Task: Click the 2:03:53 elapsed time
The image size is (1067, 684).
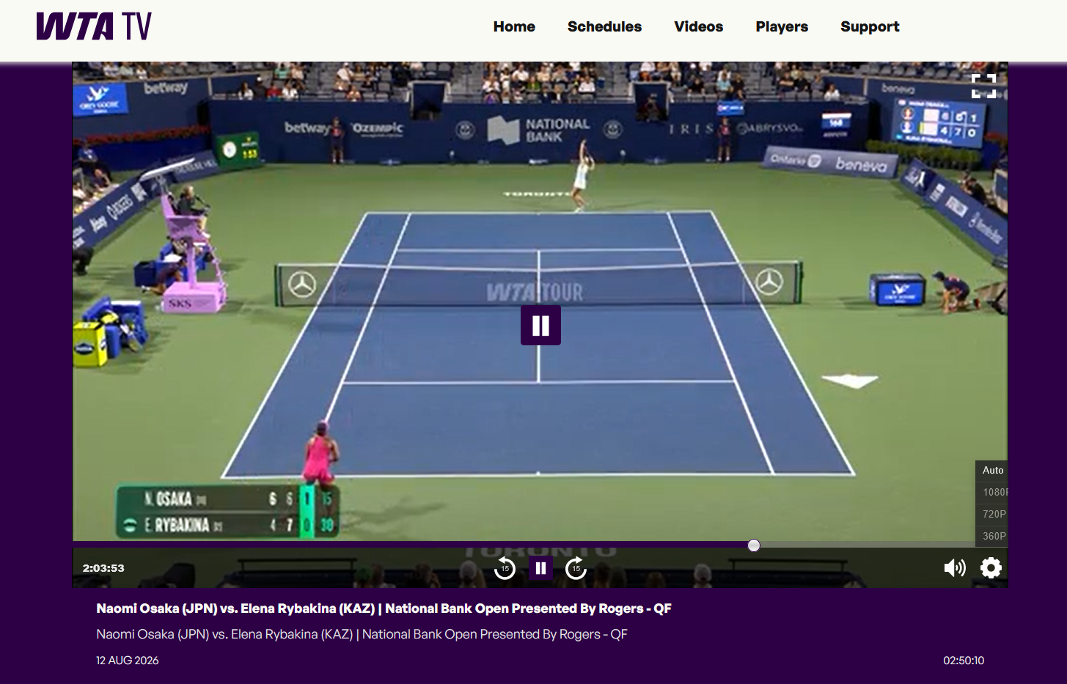Action: 103,568
